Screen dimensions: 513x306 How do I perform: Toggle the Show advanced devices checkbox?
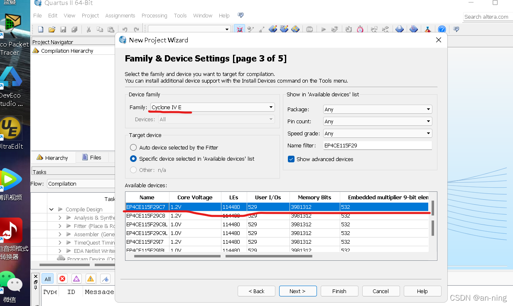[291, 159]
